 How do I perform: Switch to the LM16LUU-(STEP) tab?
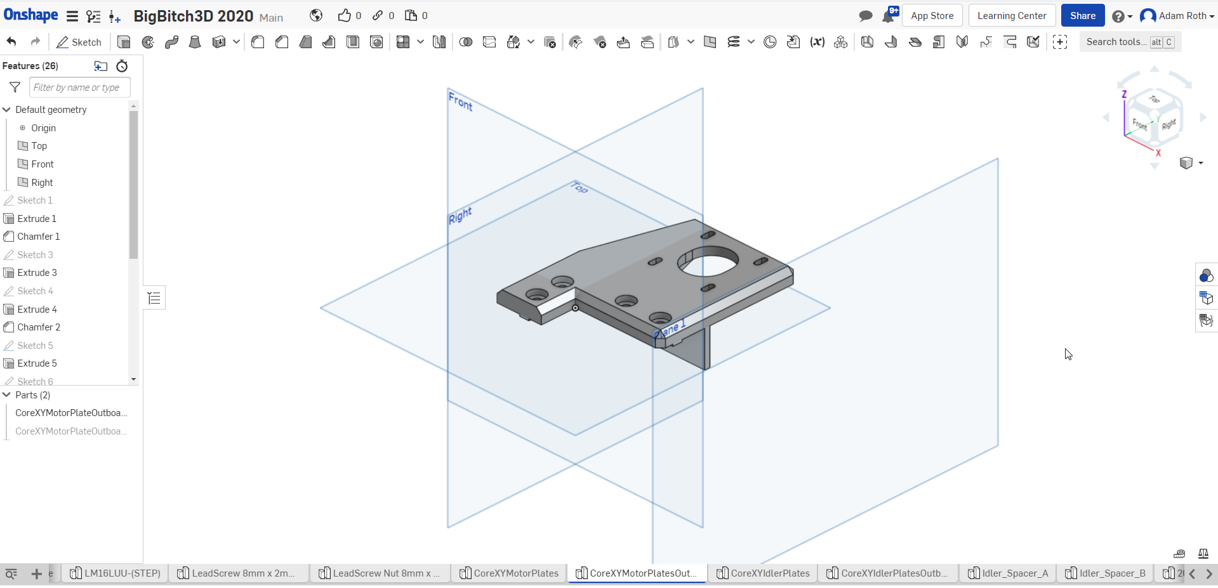pos(114,573)
